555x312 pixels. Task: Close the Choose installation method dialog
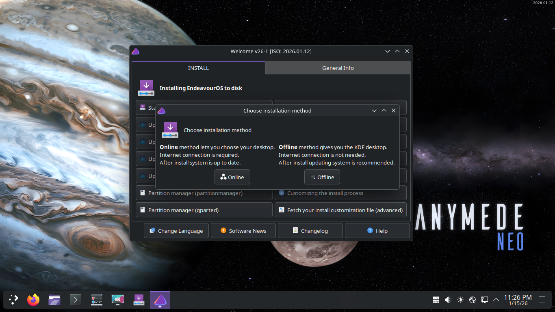[x=394, y=110]
